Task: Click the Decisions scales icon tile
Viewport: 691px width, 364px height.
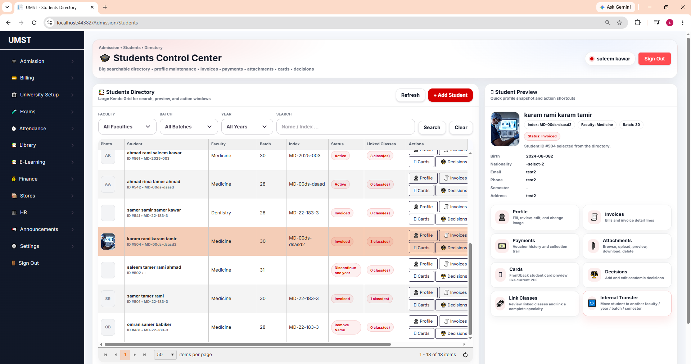Action: tap(594, 275)
